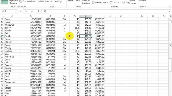The image size is (172, 96).
Task: Select row 22 header
Action: (2, 57)
